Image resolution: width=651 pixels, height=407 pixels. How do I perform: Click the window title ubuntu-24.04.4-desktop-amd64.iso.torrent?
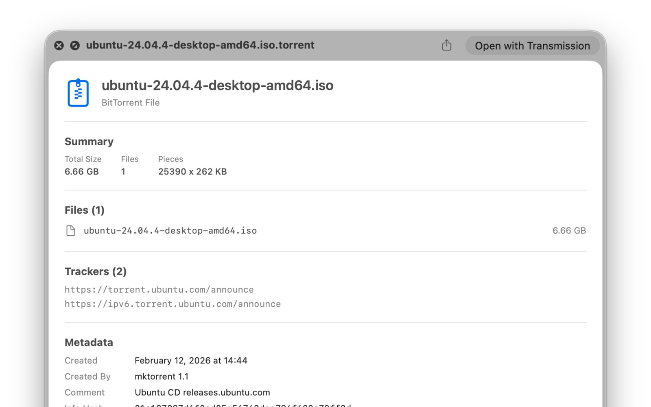(x=200, y=45)
